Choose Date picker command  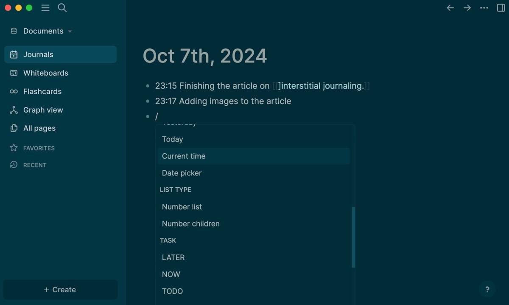coord(254,173)
